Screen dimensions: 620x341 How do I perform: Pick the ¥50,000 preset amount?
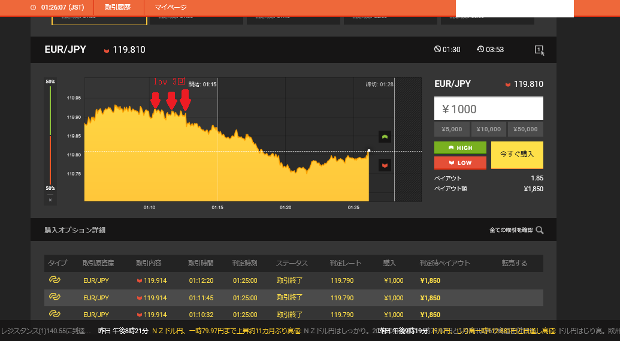pos(525,129)
